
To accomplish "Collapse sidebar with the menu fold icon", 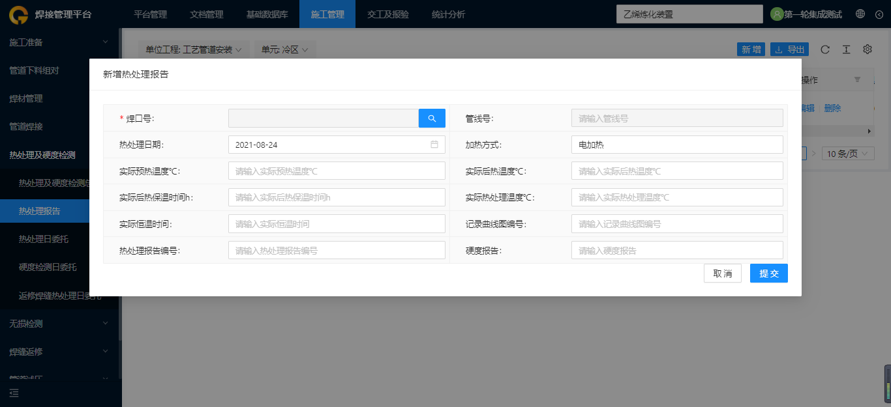I will tap(14, 393).
